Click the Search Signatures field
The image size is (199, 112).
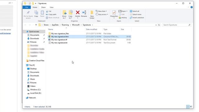click(177, 25)
